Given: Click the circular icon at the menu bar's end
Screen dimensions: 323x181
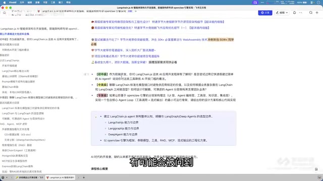Looking at the screenshot, I should point(318,3).
